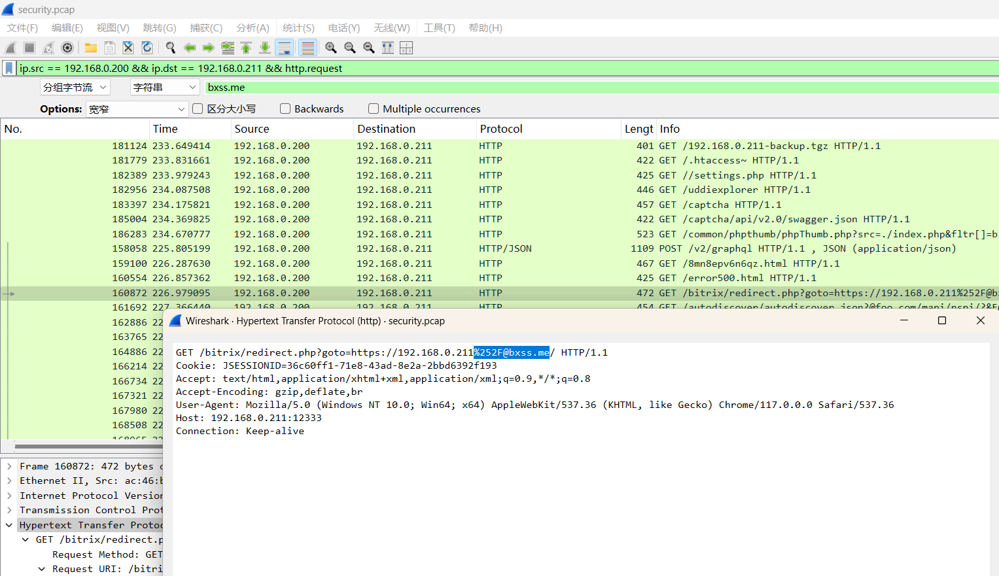Select packet 185004 swagger.json row
Screen dimensions: 999x576
coord(500,219)
